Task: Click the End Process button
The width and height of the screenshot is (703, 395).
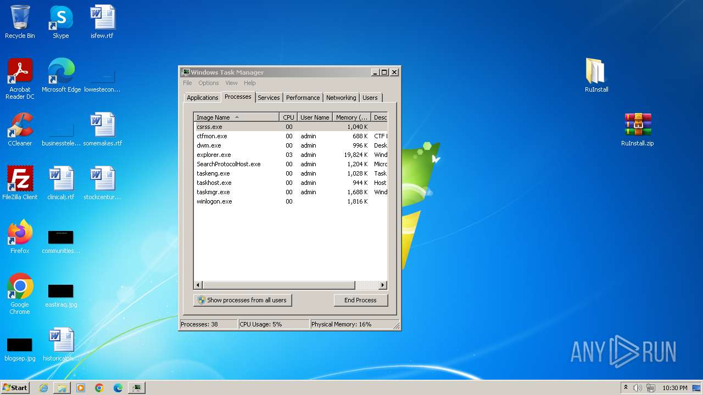Action: 360,300
